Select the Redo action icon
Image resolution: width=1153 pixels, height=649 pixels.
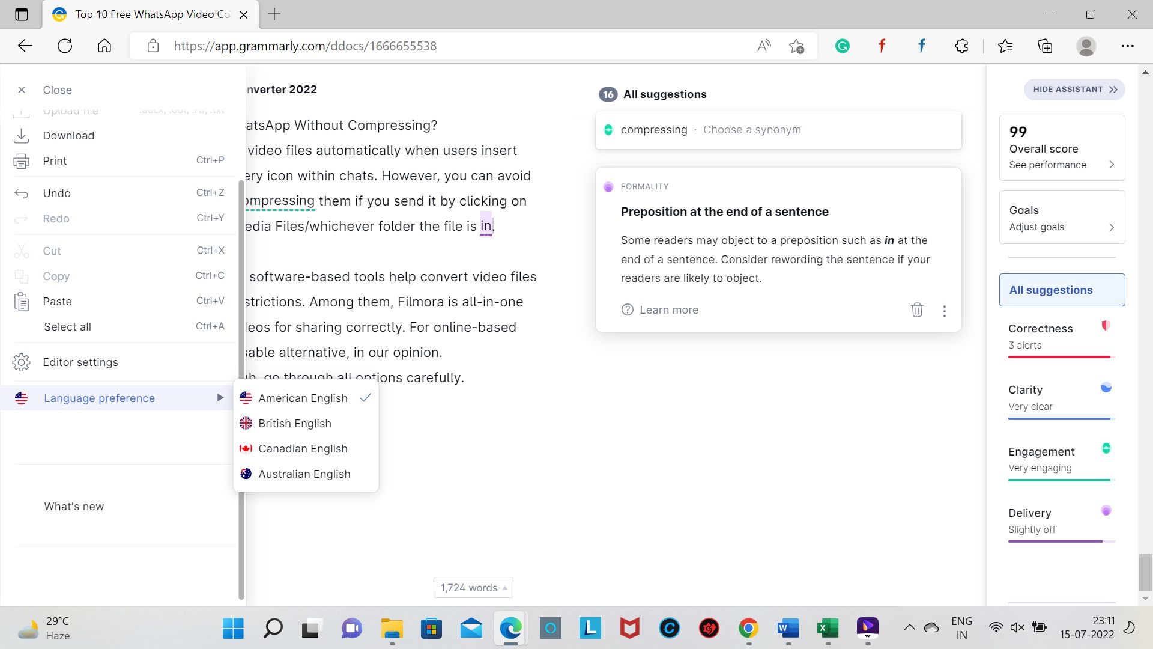tap(22, 218)
